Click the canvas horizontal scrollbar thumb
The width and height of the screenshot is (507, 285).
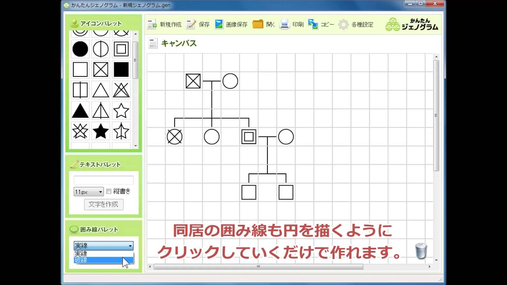[258, 267]
